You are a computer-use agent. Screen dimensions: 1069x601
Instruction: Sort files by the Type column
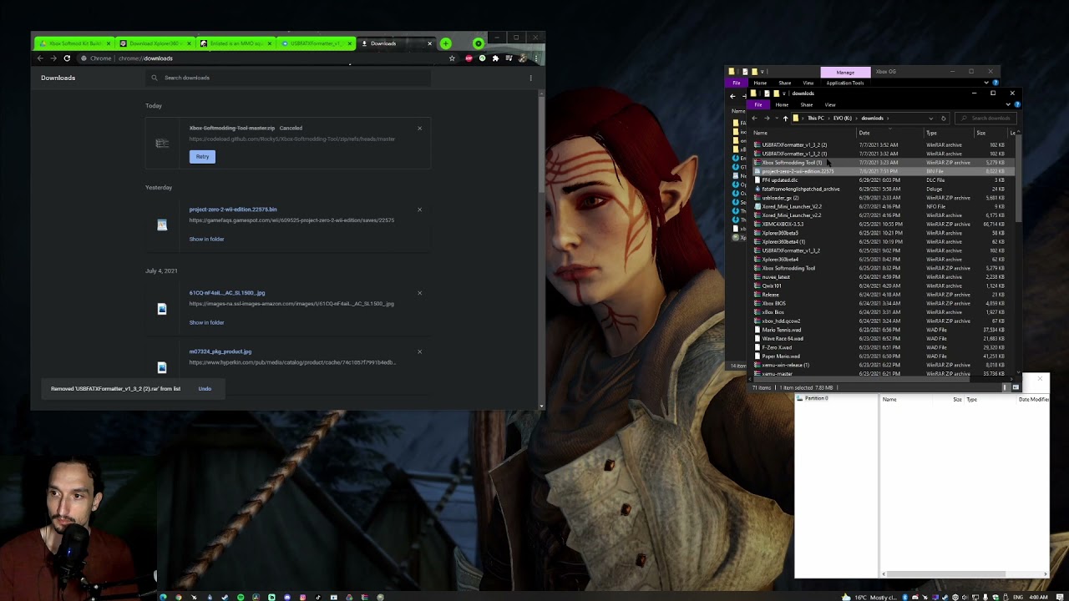point(949,133)
